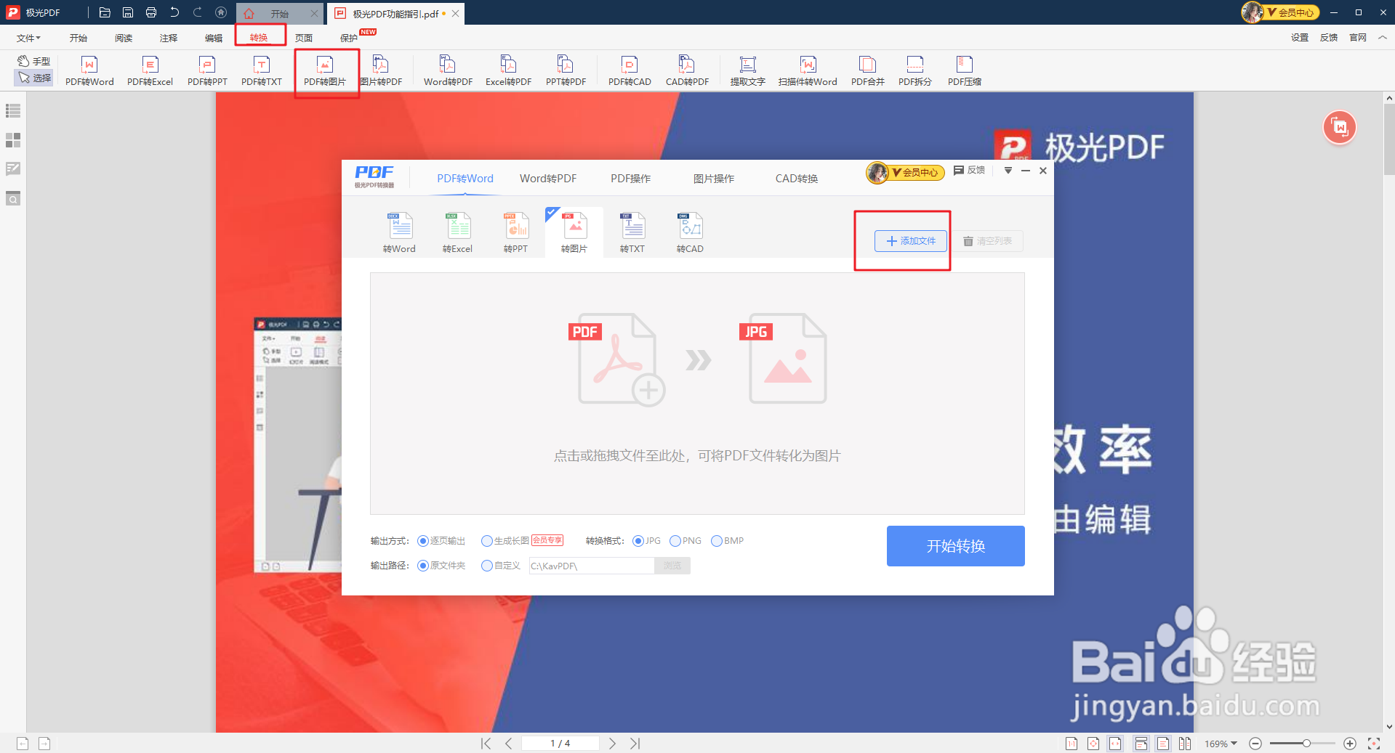Open the 转换 ribbon tab

coord(259,38)
